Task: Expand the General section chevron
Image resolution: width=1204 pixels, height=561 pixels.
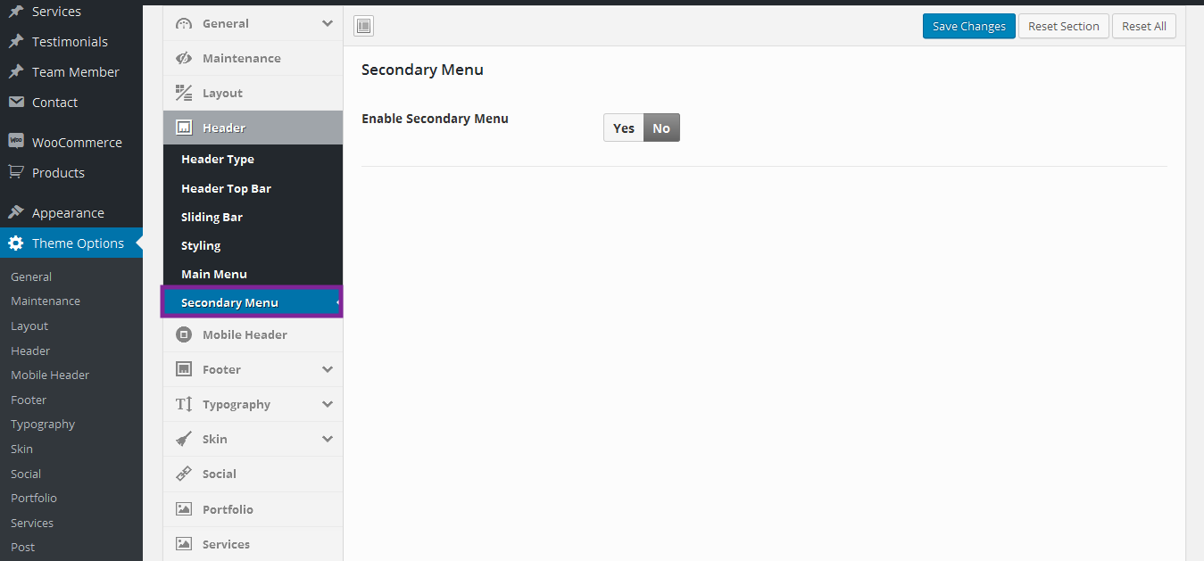Action: (x=328, y=23)
